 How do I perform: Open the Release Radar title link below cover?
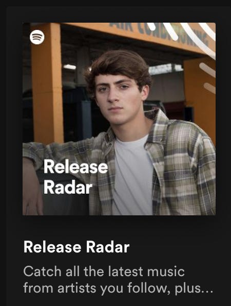(x=76, y=247)
